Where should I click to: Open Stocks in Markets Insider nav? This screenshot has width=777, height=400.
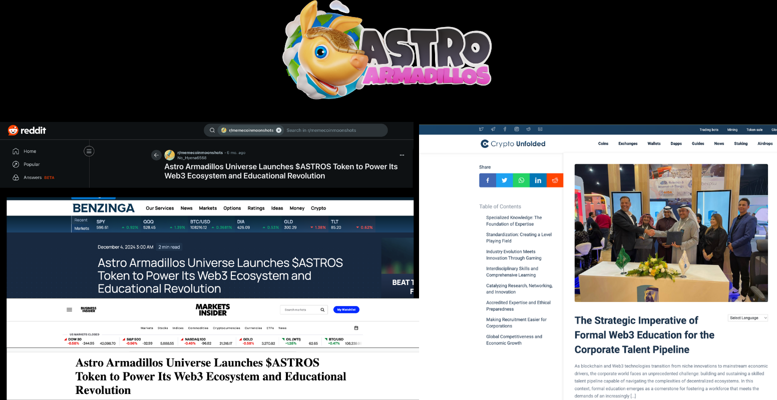pos(163,328)
